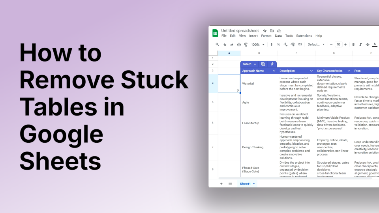Click the move to folder icon
The width and height of the screenshot is (379, 213).
272,31
